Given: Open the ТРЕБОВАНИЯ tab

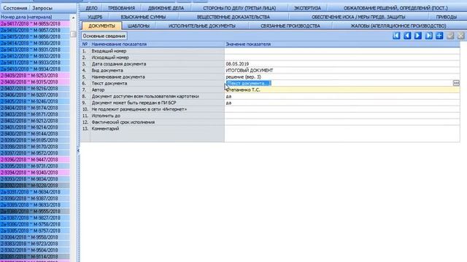Looking at the screenshot, I should click(121, 8).
